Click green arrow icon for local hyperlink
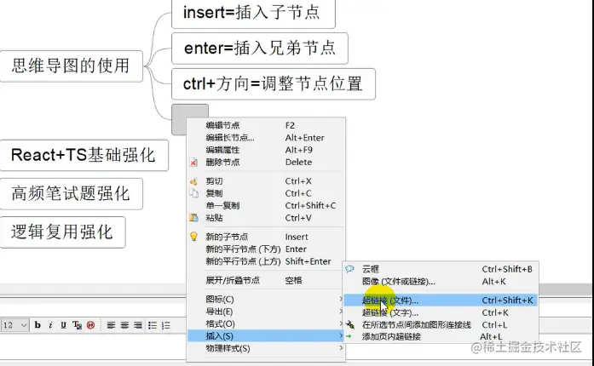Image resolution: width=594 pixels, height=366 pixels. (x=349, y=336)
